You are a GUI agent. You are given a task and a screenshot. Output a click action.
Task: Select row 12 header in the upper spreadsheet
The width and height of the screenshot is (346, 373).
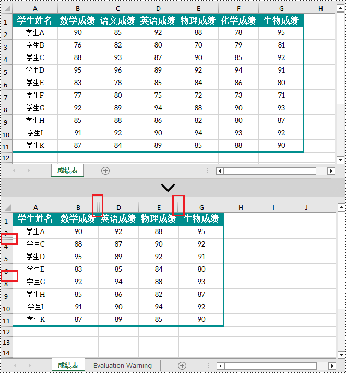pos(6,158)
